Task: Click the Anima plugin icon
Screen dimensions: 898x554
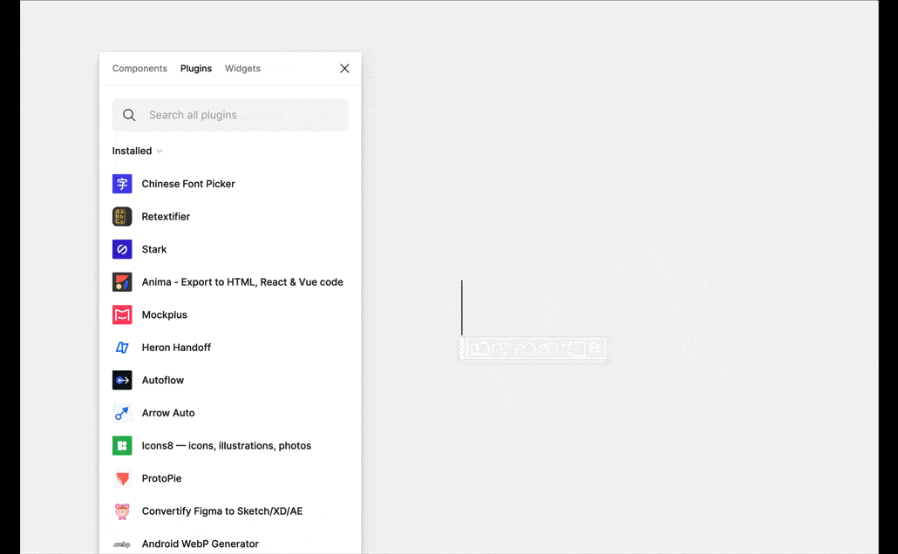Action: [122, 281]
